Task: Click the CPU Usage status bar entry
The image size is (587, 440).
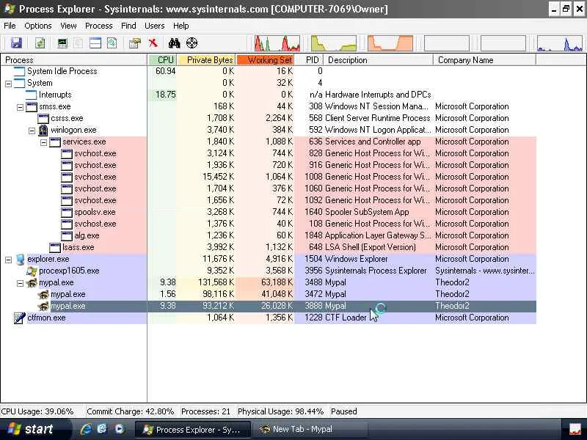Action: click(37, 411)
